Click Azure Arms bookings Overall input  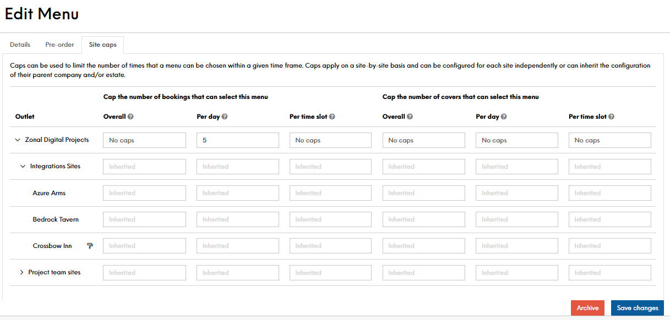tap(144, 193)
